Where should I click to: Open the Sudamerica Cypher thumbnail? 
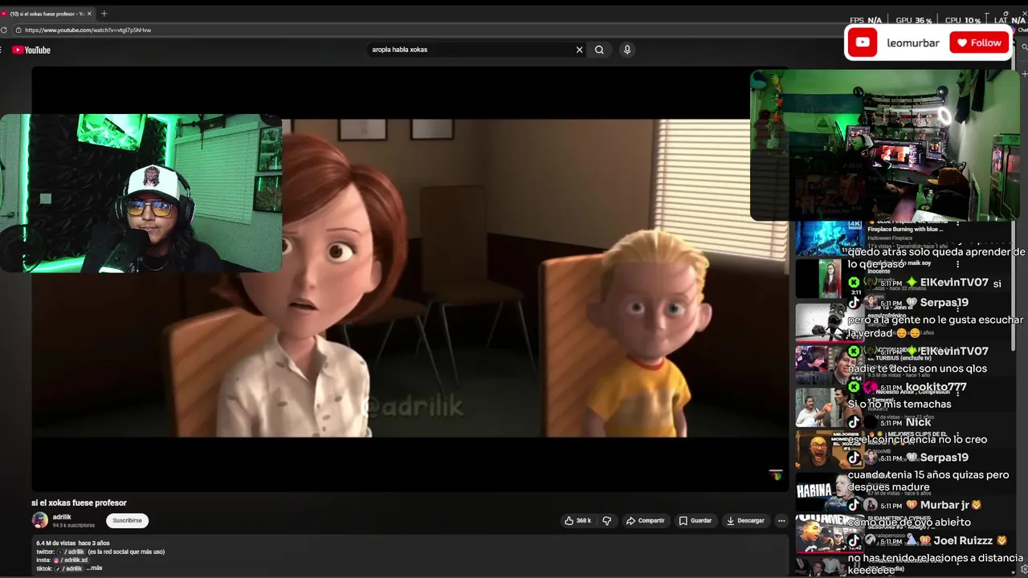pos(829,534)
